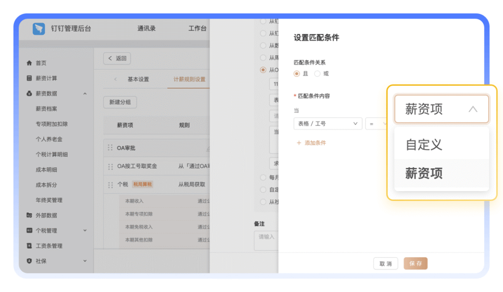This screenshot has height=292, width=503.
Task: Click the 添加条件 link
Action: tap(311, 143)
